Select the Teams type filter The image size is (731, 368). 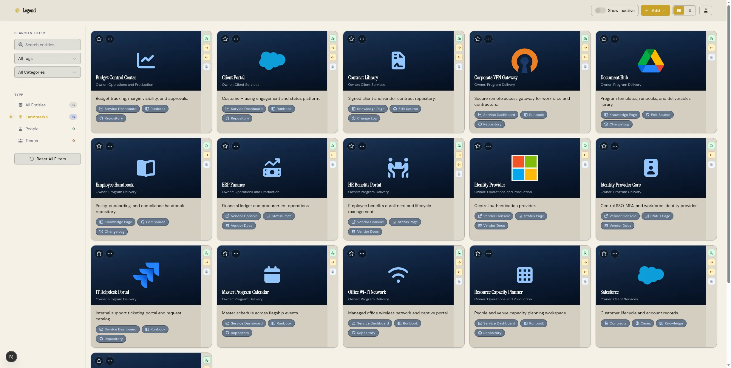pyautogui.click(x=47, y=141)
